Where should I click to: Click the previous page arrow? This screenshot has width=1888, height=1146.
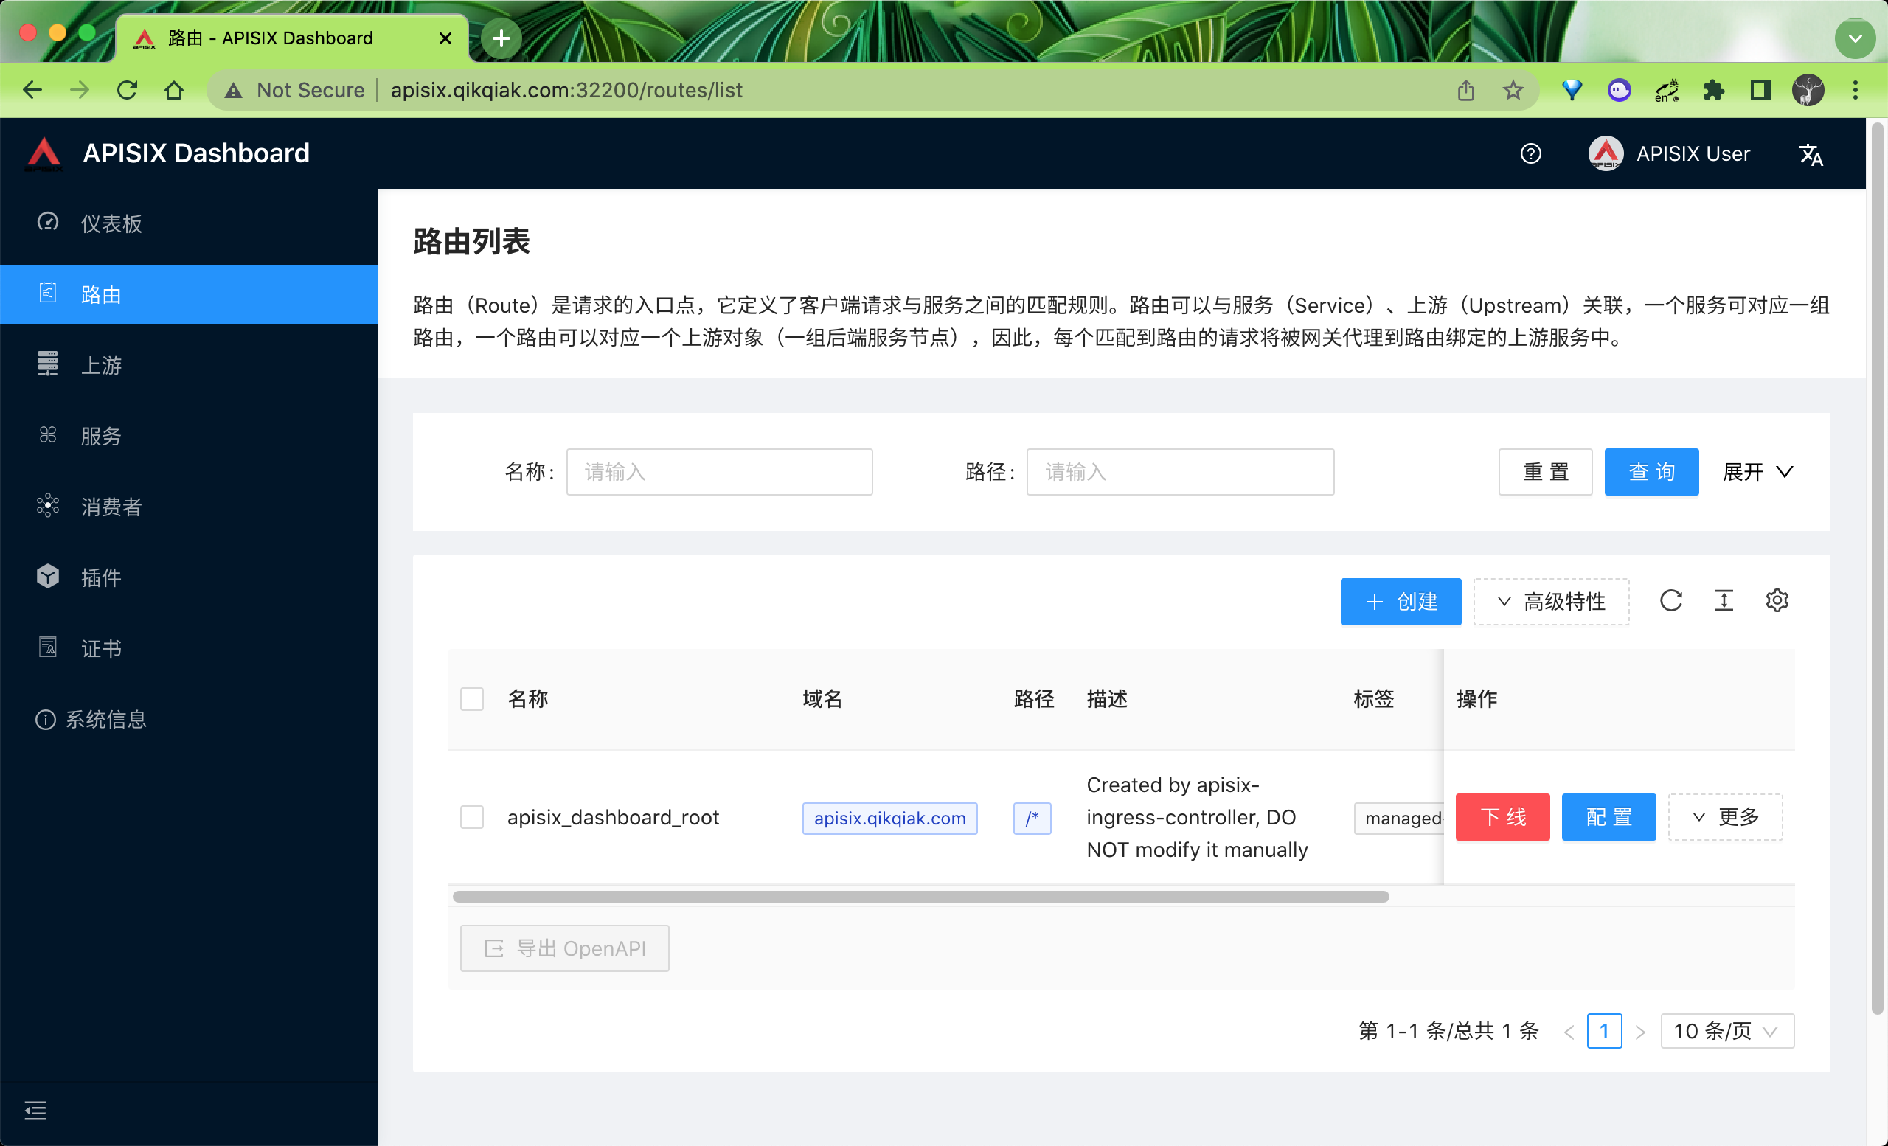coord(1569,1031)
